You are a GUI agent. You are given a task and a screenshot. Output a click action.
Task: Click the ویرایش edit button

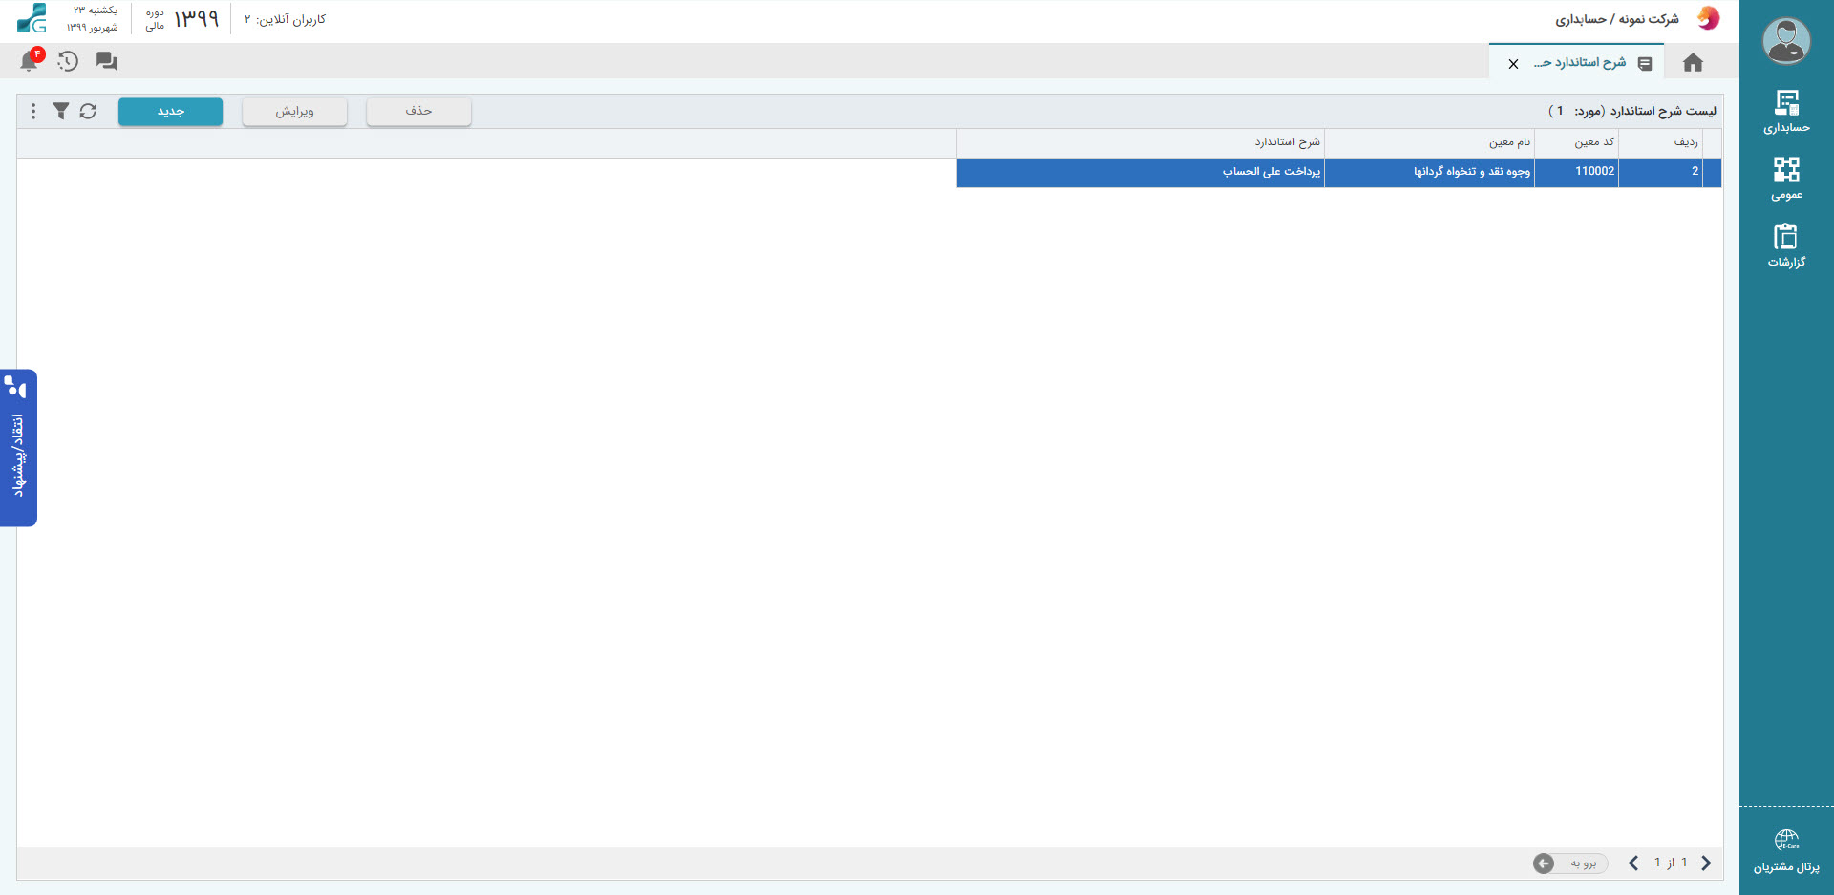tap(294, 112)
